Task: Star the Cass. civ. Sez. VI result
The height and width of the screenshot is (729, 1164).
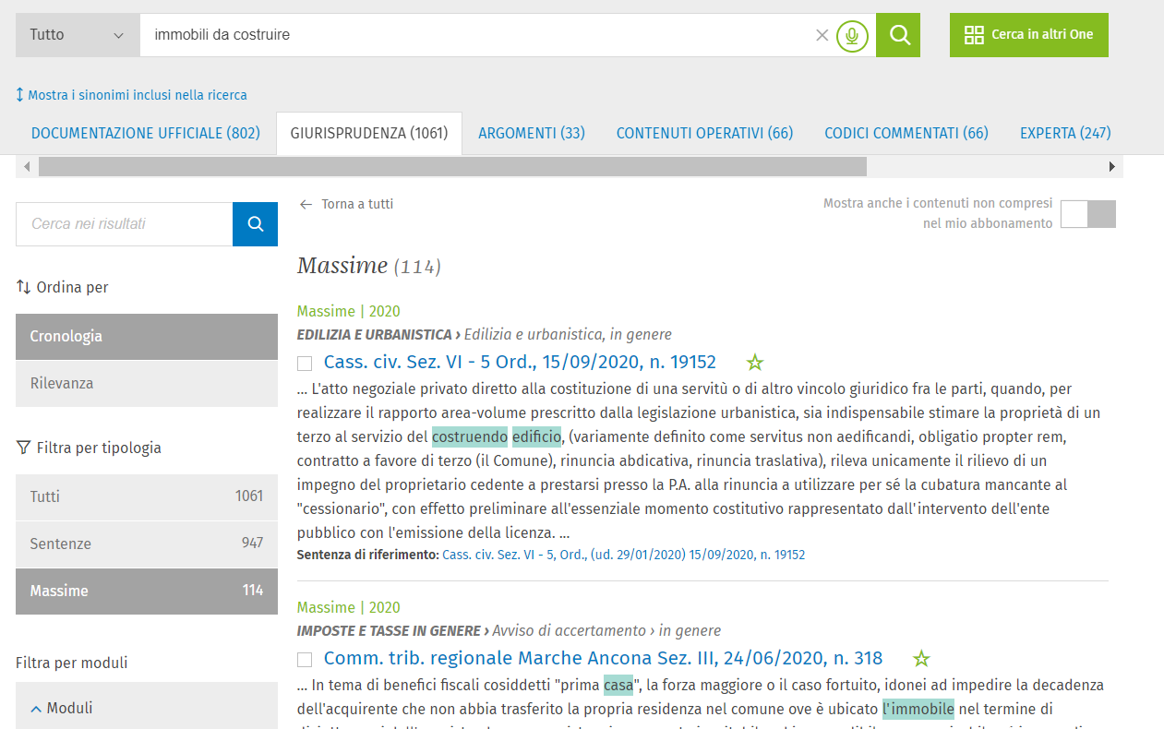Action: click(x=755, y=363)
